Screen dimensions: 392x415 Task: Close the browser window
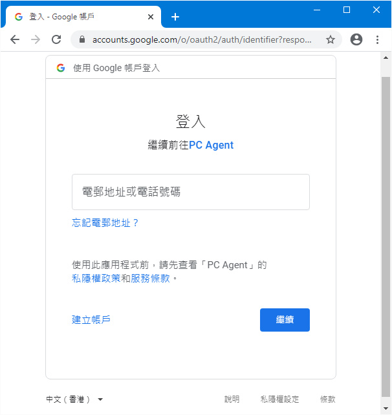pyautogui.click(x=376, y=10)
